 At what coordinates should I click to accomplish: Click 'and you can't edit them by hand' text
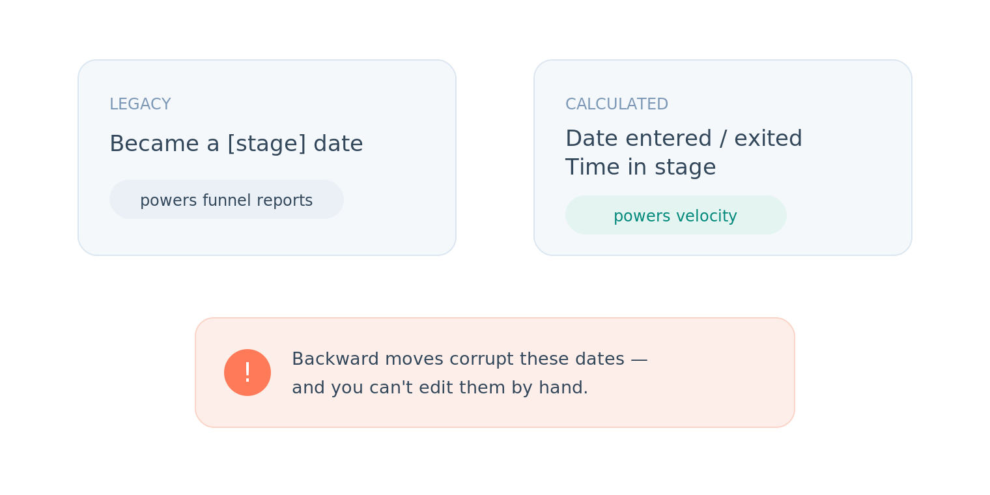point(440,388)
